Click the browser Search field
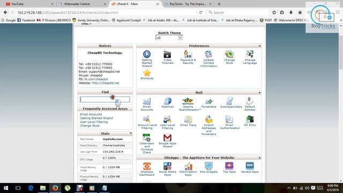Image resolution: width=343 pixels, height=193 pixels. click(x=238, y=12)
